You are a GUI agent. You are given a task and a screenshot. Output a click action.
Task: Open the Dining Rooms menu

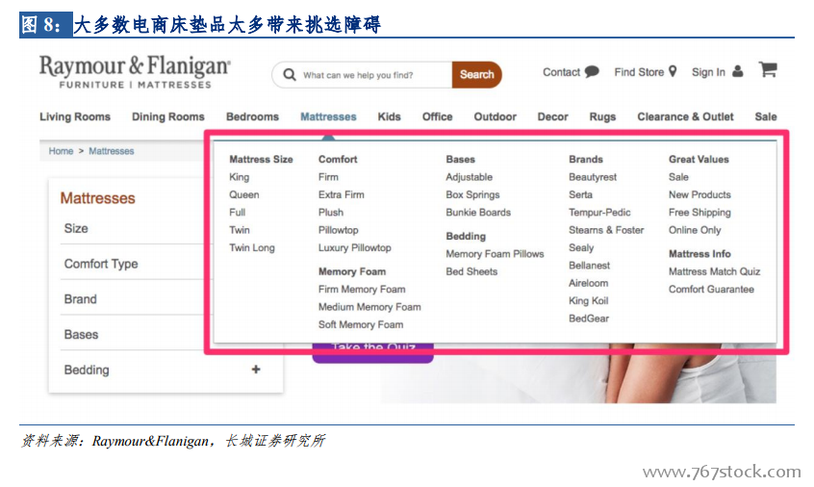[168, 116]
